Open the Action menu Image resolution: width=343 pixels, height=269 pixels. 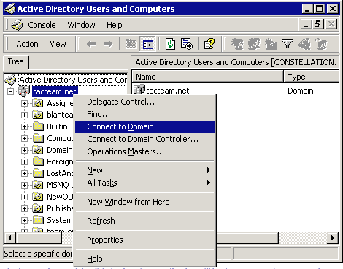click(x=27, y=44)
